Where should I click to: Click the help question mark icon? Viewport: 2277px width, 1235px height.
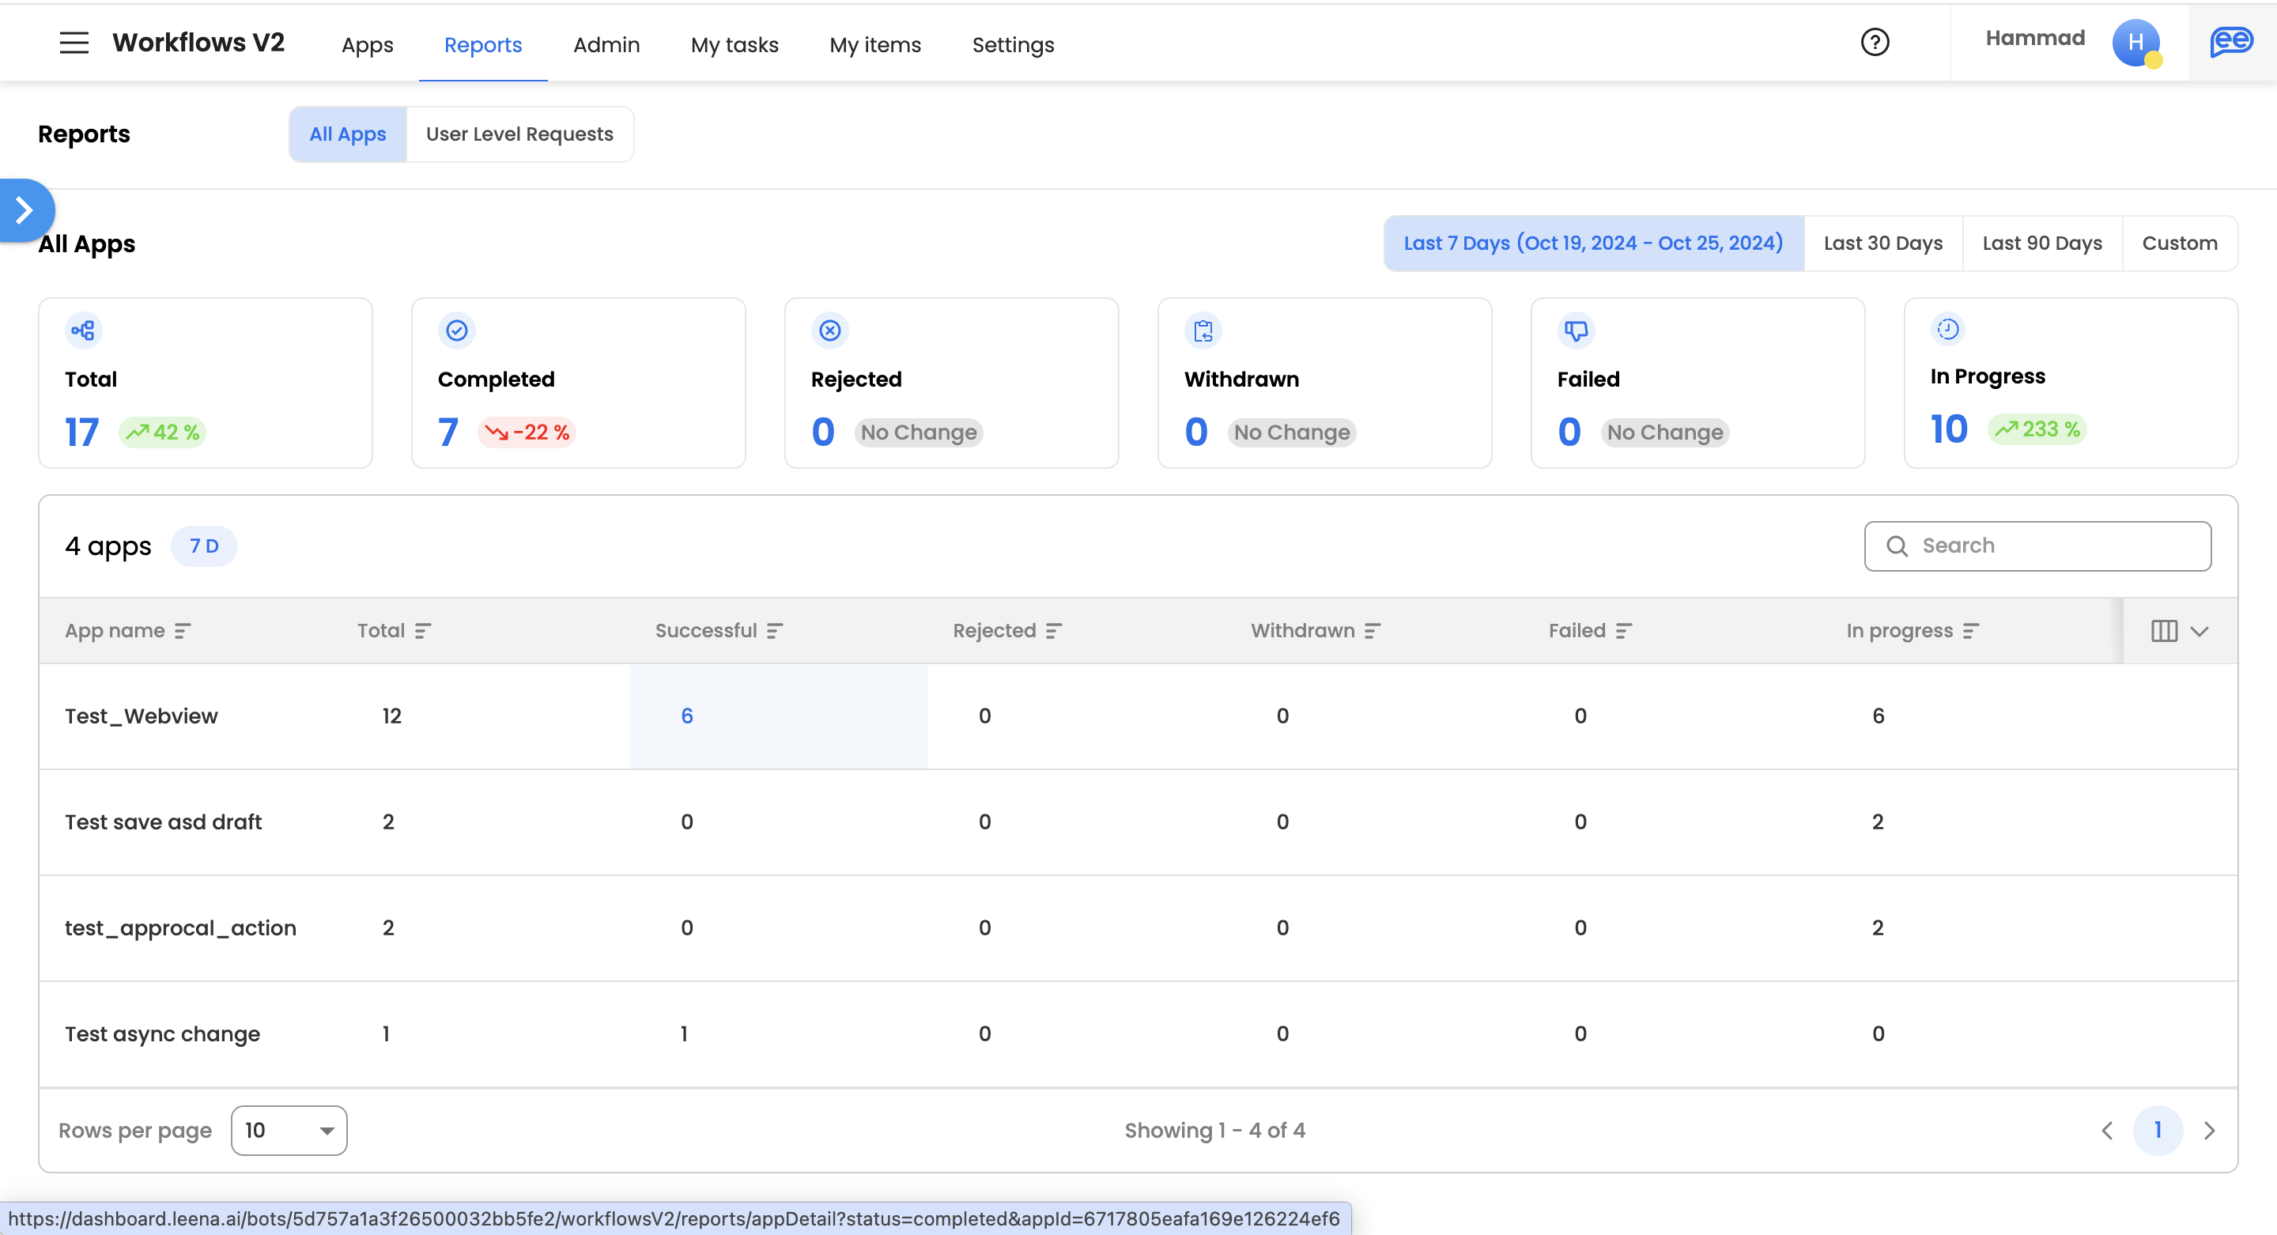pyautogui.click(x=1874, y=43)
